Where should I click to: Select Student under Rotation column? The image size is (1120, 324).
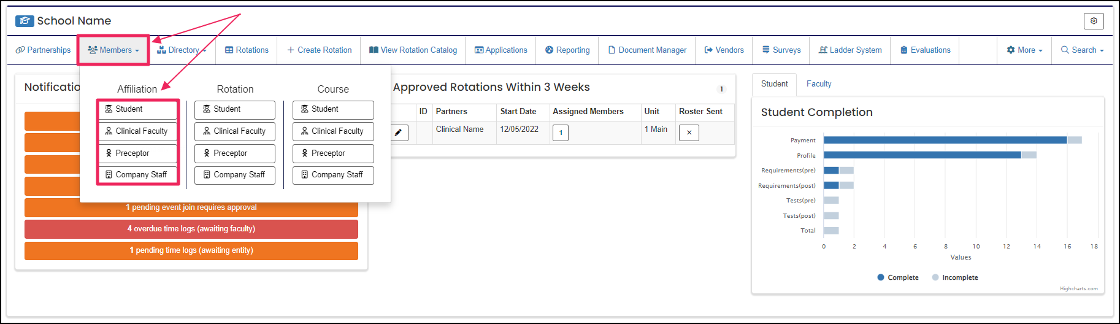pyautogui.click(x=235, y=110)
